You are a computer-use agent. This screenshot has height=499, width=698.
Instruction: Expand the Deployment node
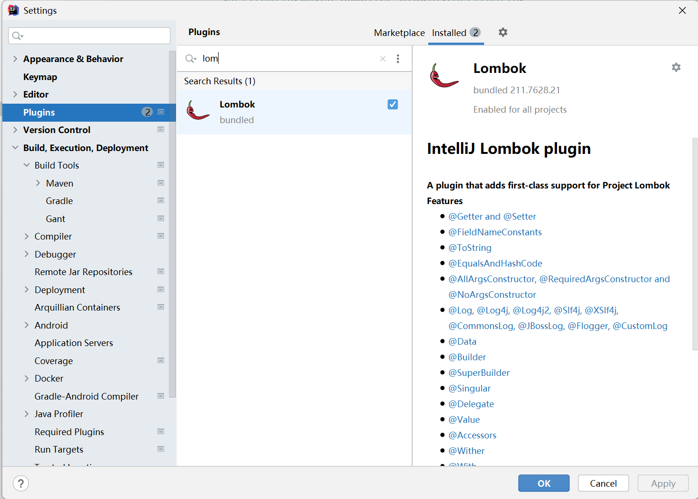(x=27, y=290)
